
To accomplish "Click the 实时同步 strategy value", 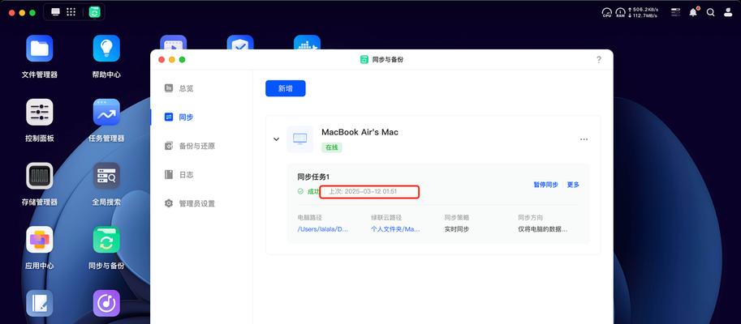I will click(x=457, y=229).
